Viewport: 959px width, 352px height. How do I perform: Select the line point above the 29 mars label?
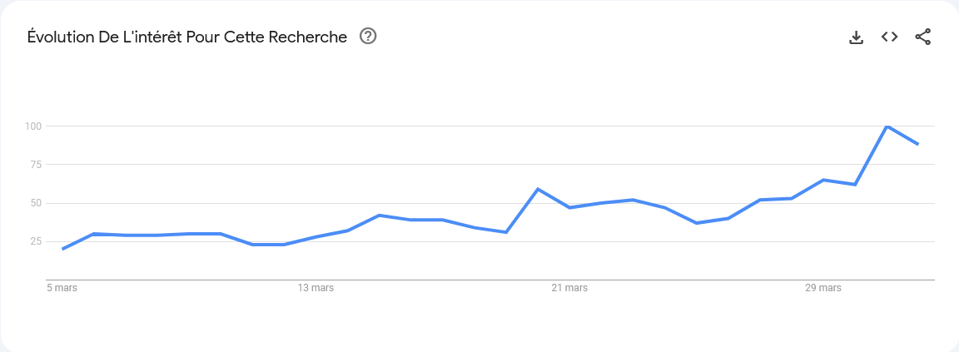[824, 180]
